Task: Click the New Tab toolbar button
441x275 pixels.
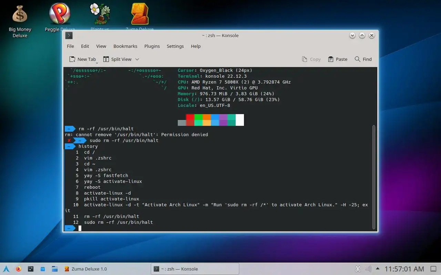Action: point(82,59)
